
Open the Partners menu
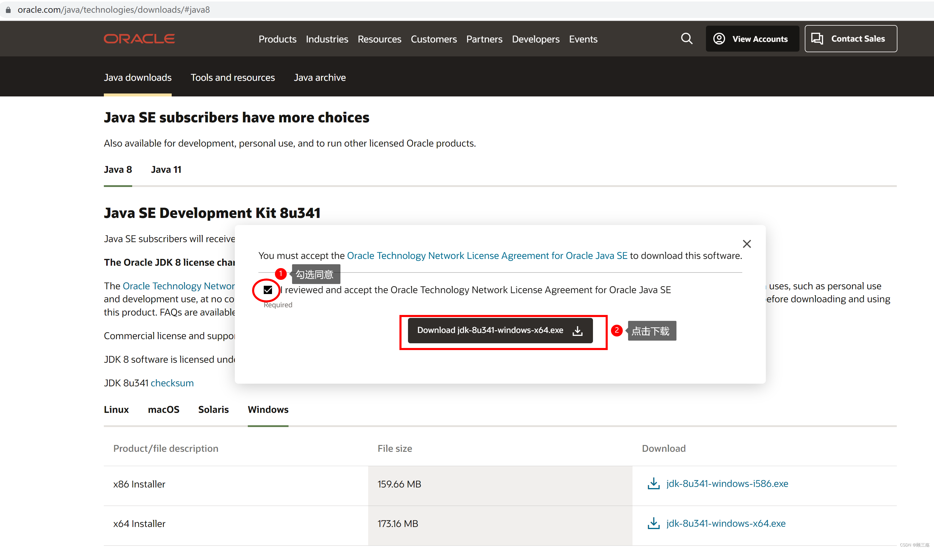tap(484, 39)
